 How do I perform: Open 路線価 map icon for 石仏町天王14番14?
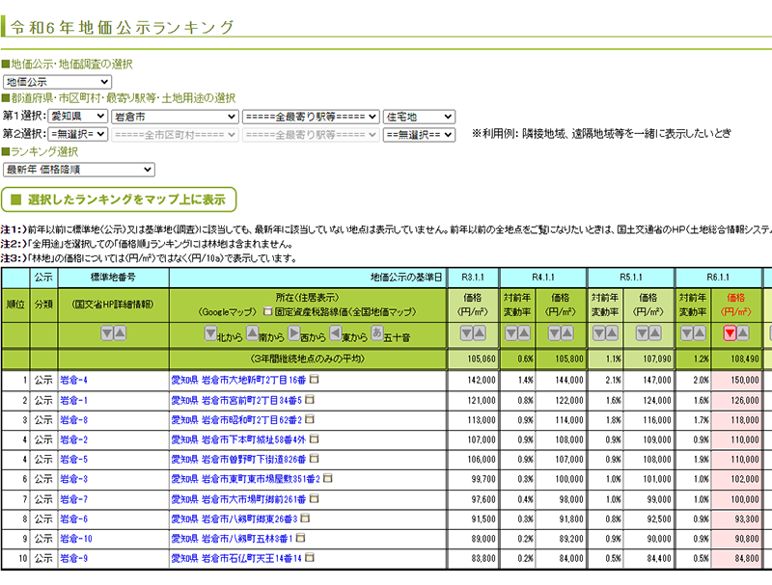[310, 557]
